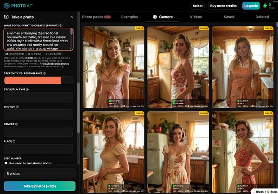This screenshot has height=194, width=278.
Task: Click the AI improve button
Action: coord(35,54)
